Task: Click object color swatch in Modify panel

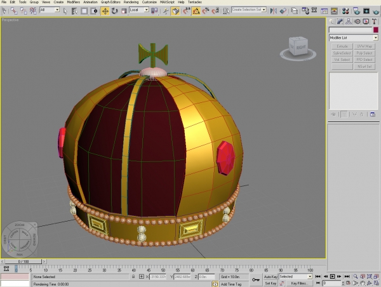Action: click(x=376, y=30)
